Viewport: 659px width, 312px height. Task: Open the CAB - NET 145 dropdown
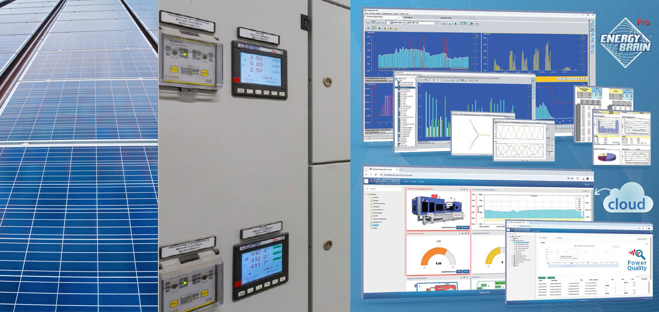coord(437,23)
